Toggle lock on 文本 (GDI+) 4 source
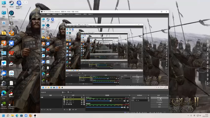The height and width of the screenshot is (118, 210). (84, 97)
